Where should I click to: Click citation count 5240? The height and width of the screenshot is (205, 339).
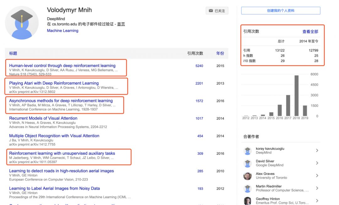pyautogui.click(x=199, y=66)
